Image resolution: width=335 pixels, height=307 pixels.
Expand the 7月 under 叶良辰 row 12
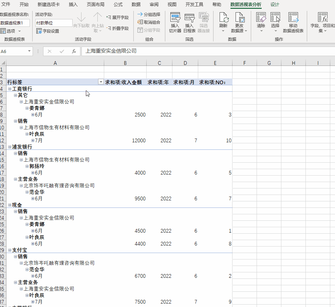[x=33, y=141]
